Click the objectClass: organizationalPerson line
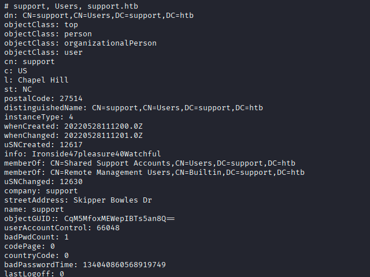The height and width of the screenshot is (277, 370). (x=80, y=43)
